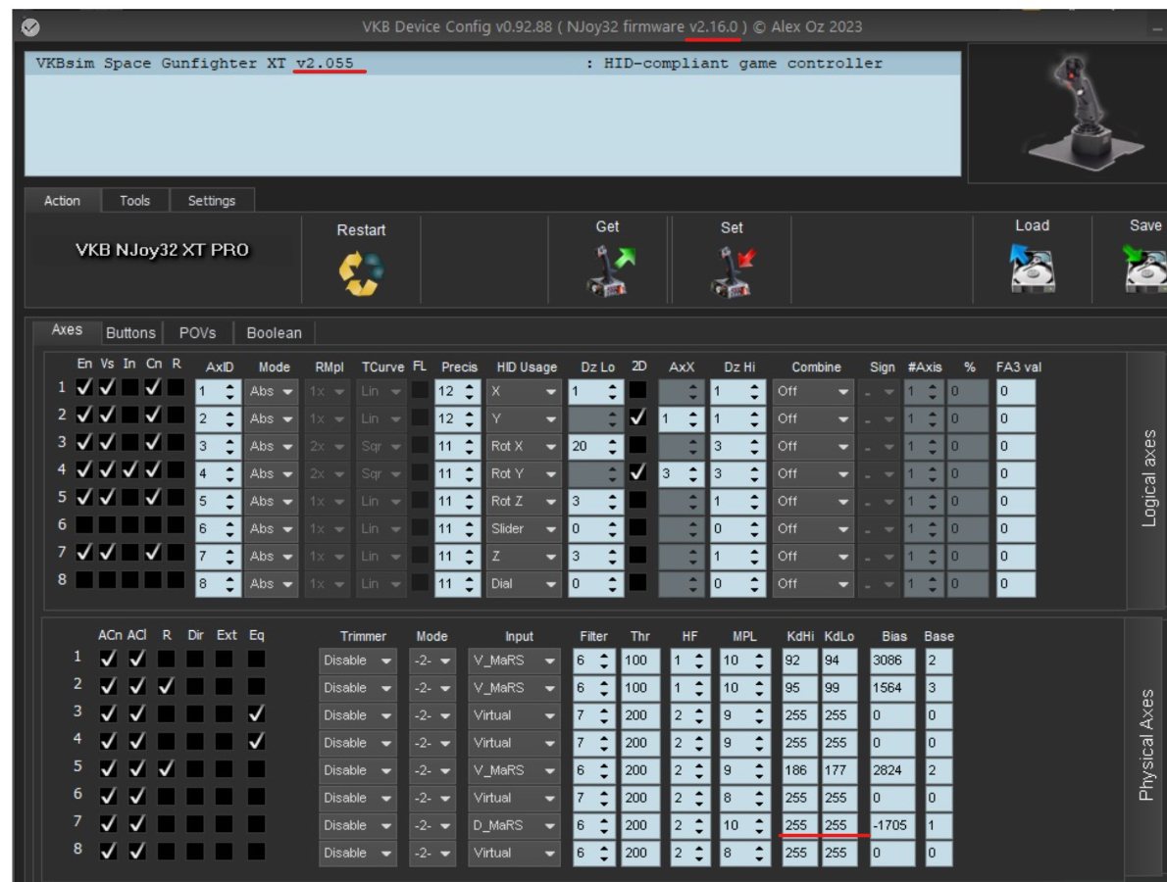Viewport: 1167px width, 882px height.
Task: Switch to the Buttons tab
Action: (129, 333)
